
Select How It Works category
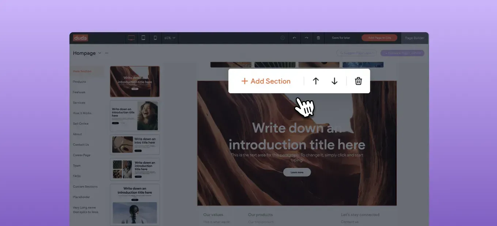pos(82,113)
